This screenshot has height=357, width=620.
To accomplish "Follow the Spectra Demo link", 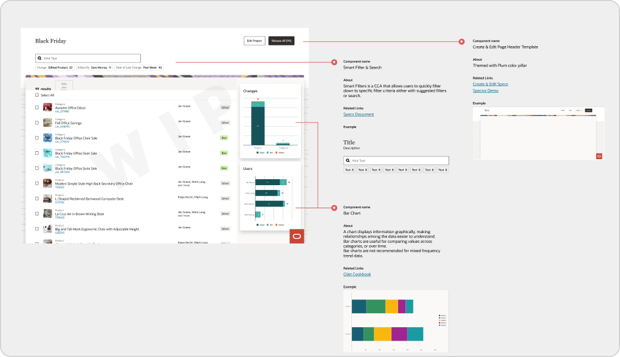I will (x=486, y=90).
